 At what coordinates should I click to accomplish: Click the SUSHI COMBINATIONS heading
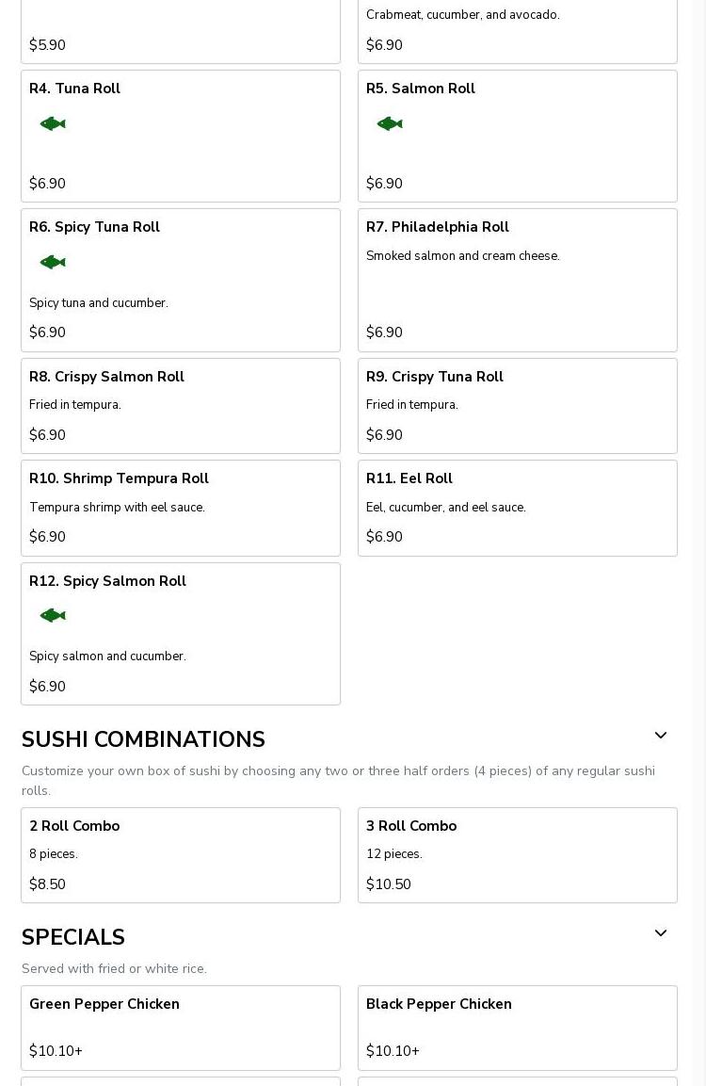pos(143,739)
